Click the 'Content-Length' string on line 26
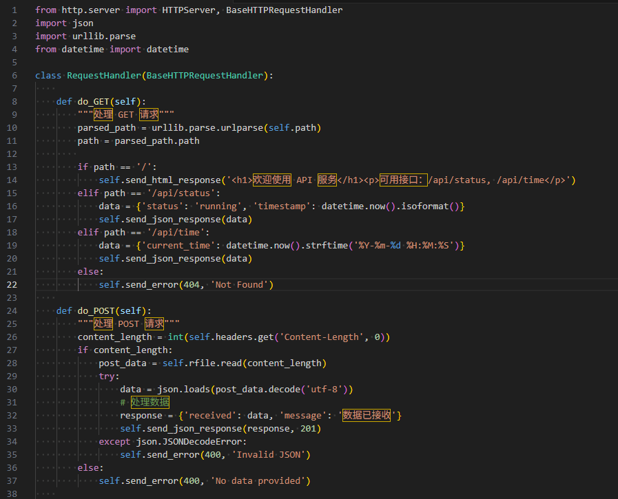The width and height of the screenshot is (618, 499). tap(322, 337)
